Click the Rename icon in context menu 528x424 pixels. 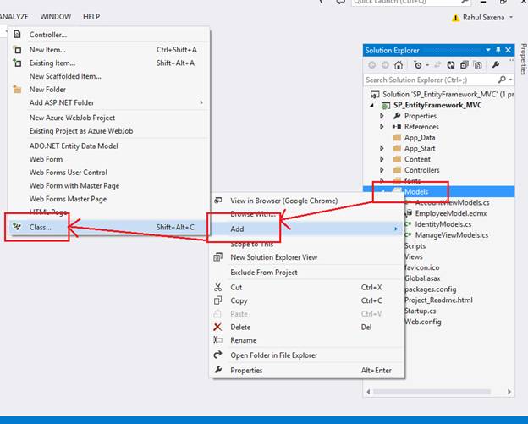(217, 340)
